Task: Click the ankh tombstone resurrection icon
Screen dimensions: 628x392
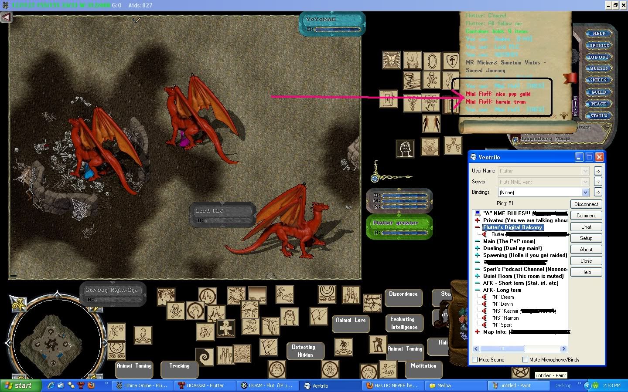Action: click(x=226, y=328)
